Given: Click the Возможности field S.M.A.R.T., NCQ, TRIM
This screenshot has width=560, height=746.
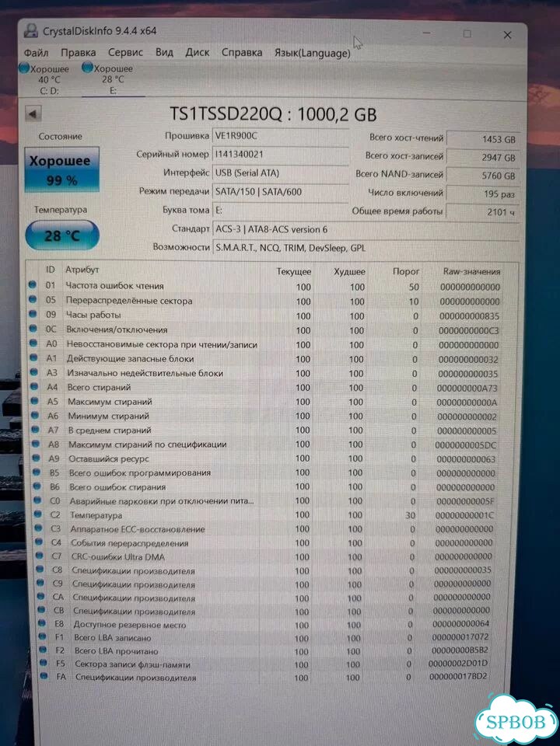Looking at the screenshot, I should pyautogui.click(x=366, y=248).
